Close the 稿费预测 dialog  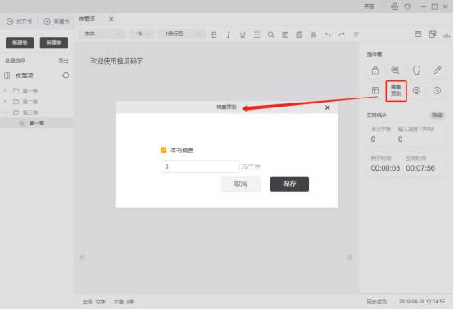tap(328, 107)
